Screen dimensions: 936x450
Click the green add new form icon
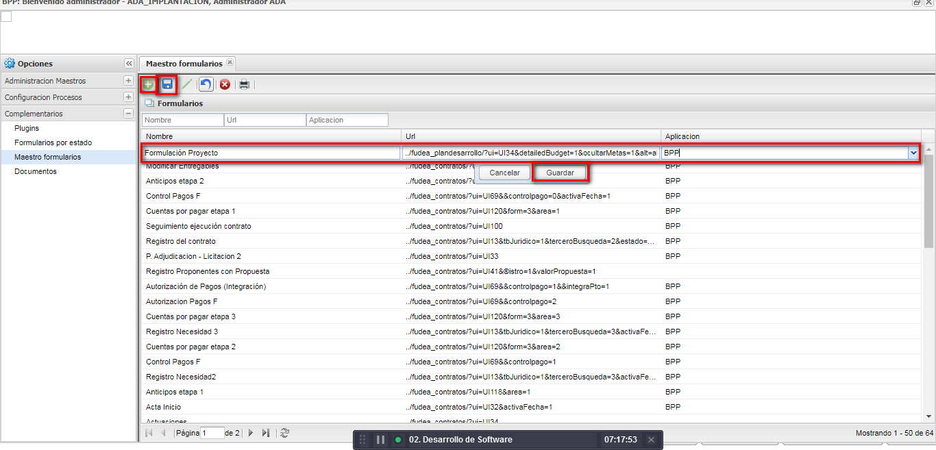(x=148, y=84)
